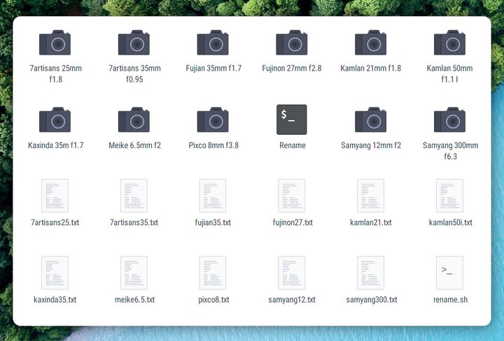Click the kamlan50i.txt document icon
The image size is (504, 341).
[449, 196]
